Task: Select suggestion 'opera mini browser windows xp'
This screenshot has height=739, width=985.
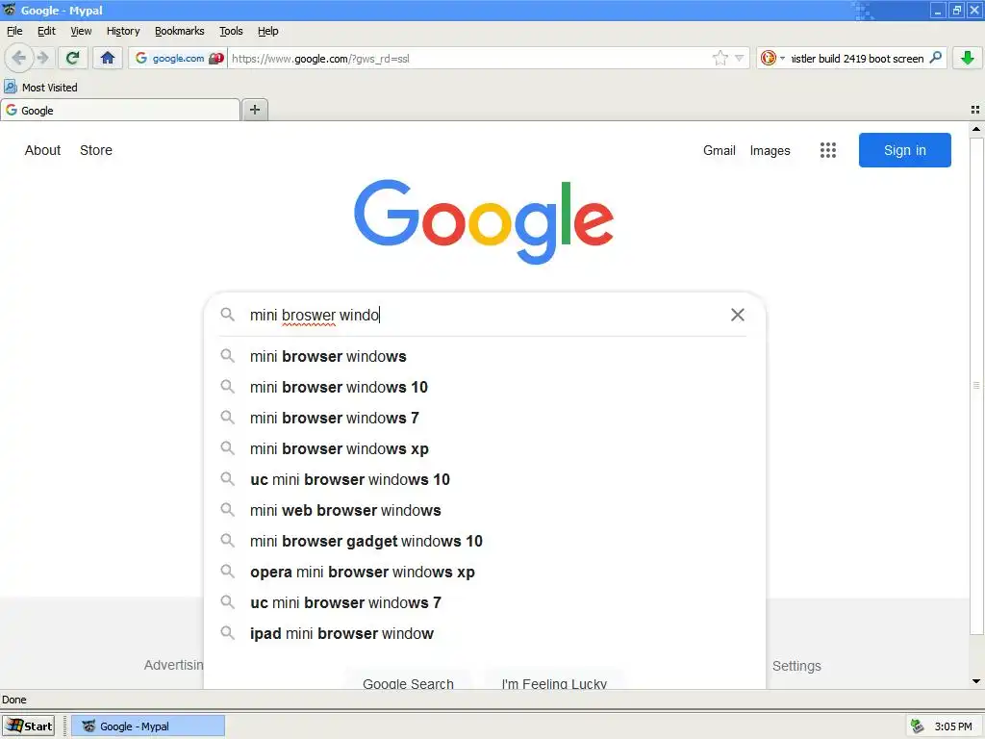Action: pos(484,572)
